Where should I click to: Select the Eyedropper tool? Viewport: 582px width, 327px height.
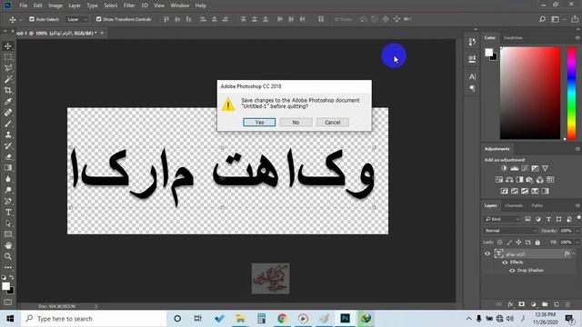point(8,102)
